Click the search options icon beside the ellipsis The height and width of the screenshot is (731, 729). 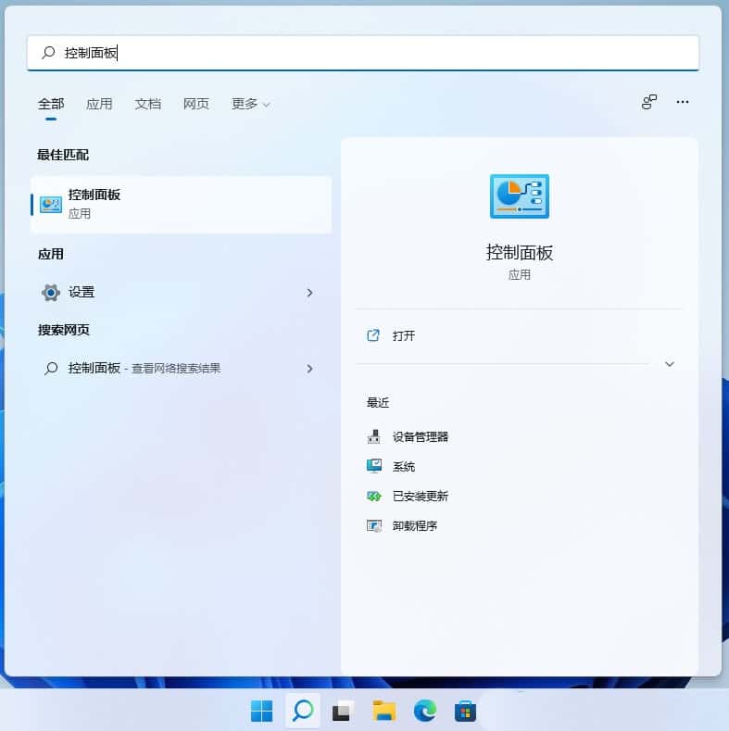point(649,102)
